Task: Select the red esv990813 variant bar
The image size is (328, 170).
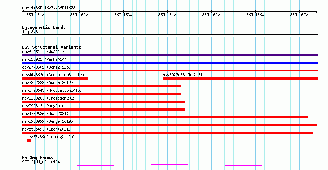Action: coord(104,110)
